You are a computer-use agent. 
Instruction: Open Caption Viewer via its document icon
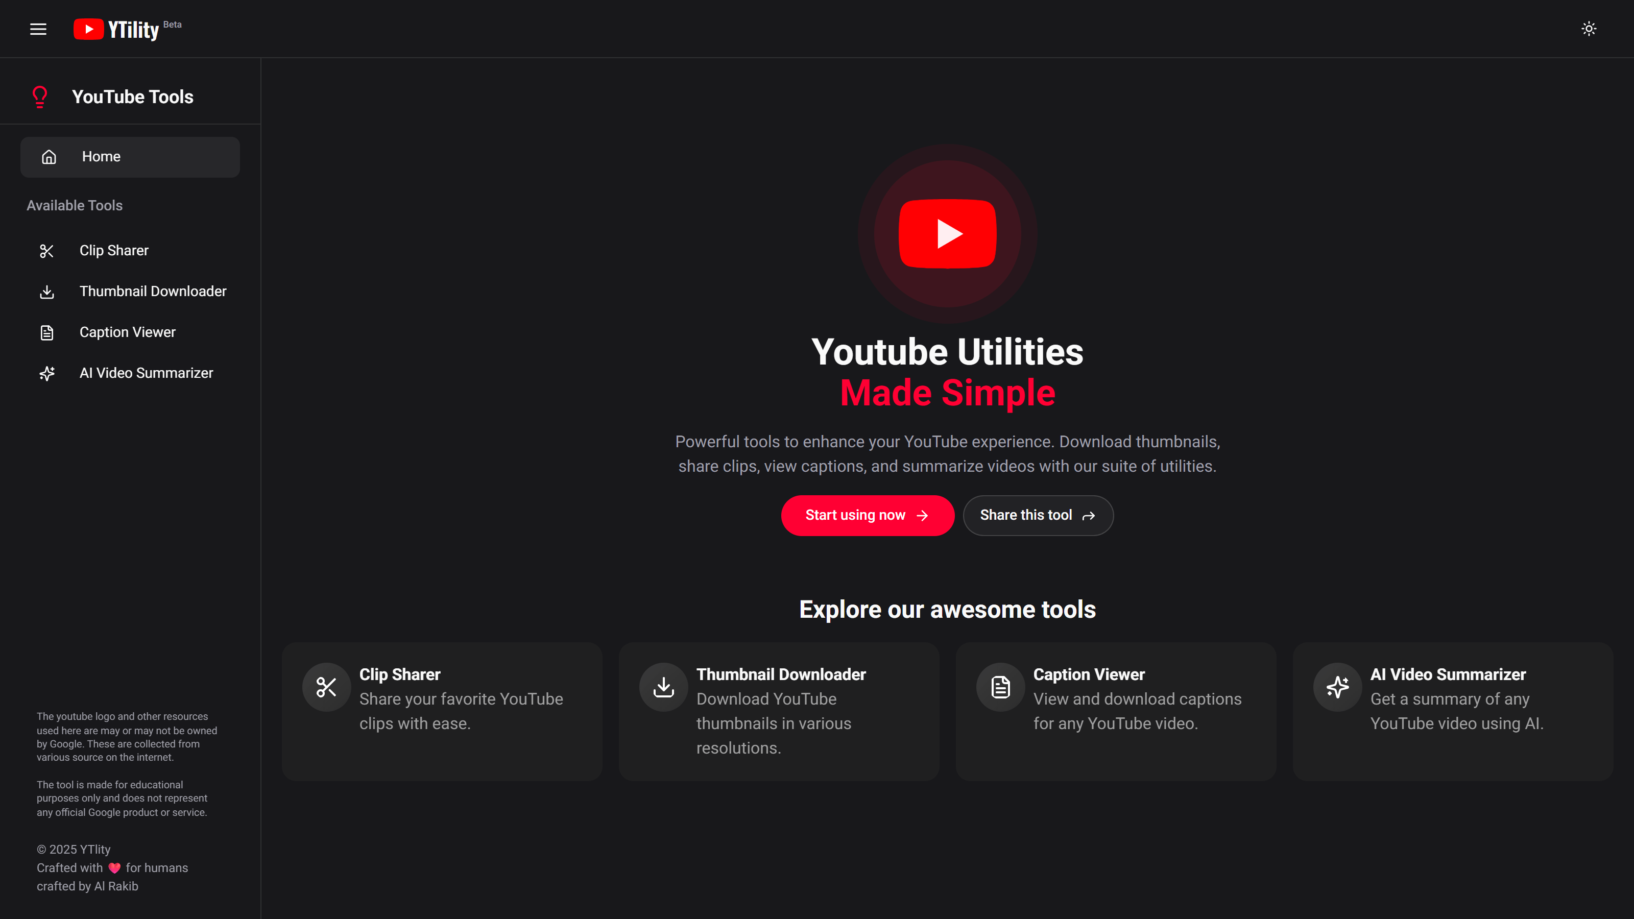[47, 332]
